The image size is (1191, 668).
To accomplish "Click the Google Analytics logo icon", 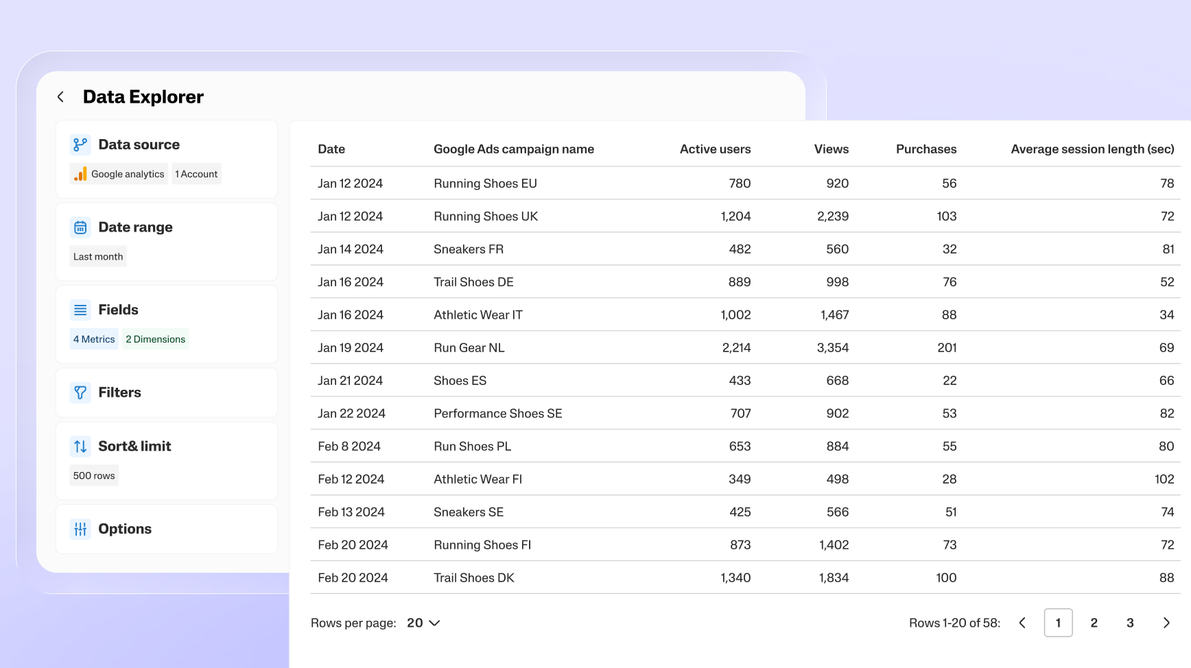I will coord(80,174).
